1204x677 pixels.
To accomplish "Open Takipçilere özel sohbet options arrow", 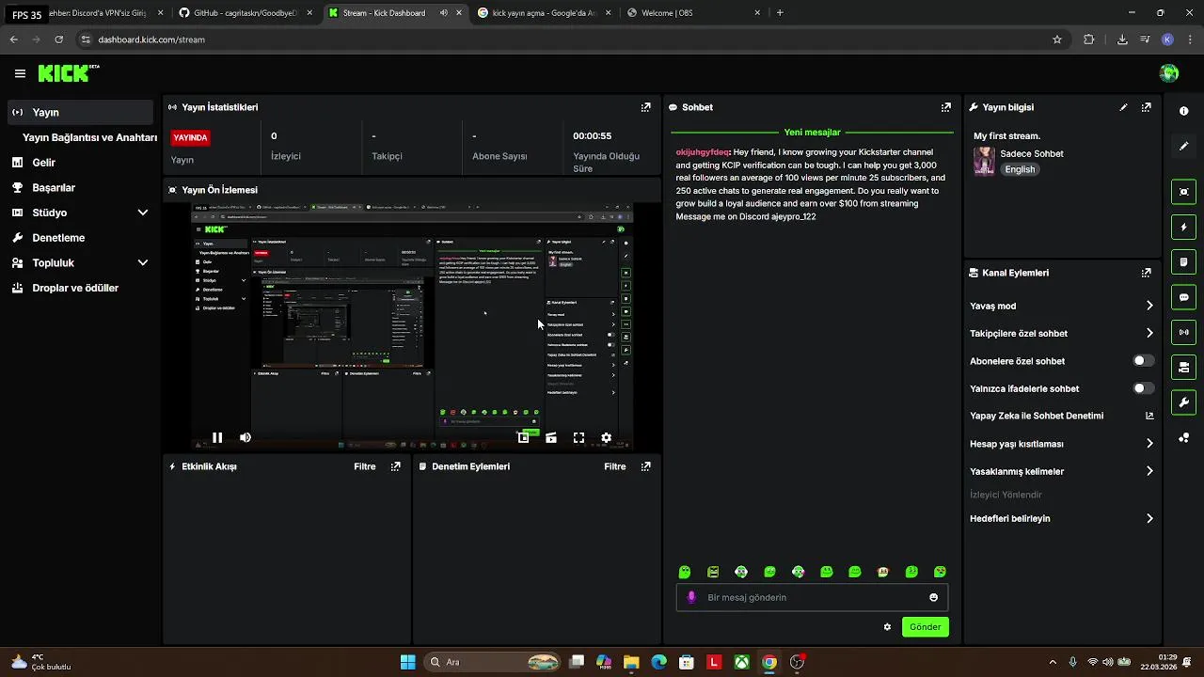I will [x=1149, y=333].
